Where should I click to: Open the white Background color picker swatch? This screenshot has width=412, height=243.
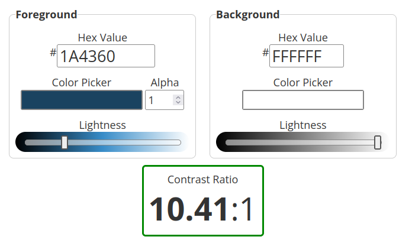(302, 100)
